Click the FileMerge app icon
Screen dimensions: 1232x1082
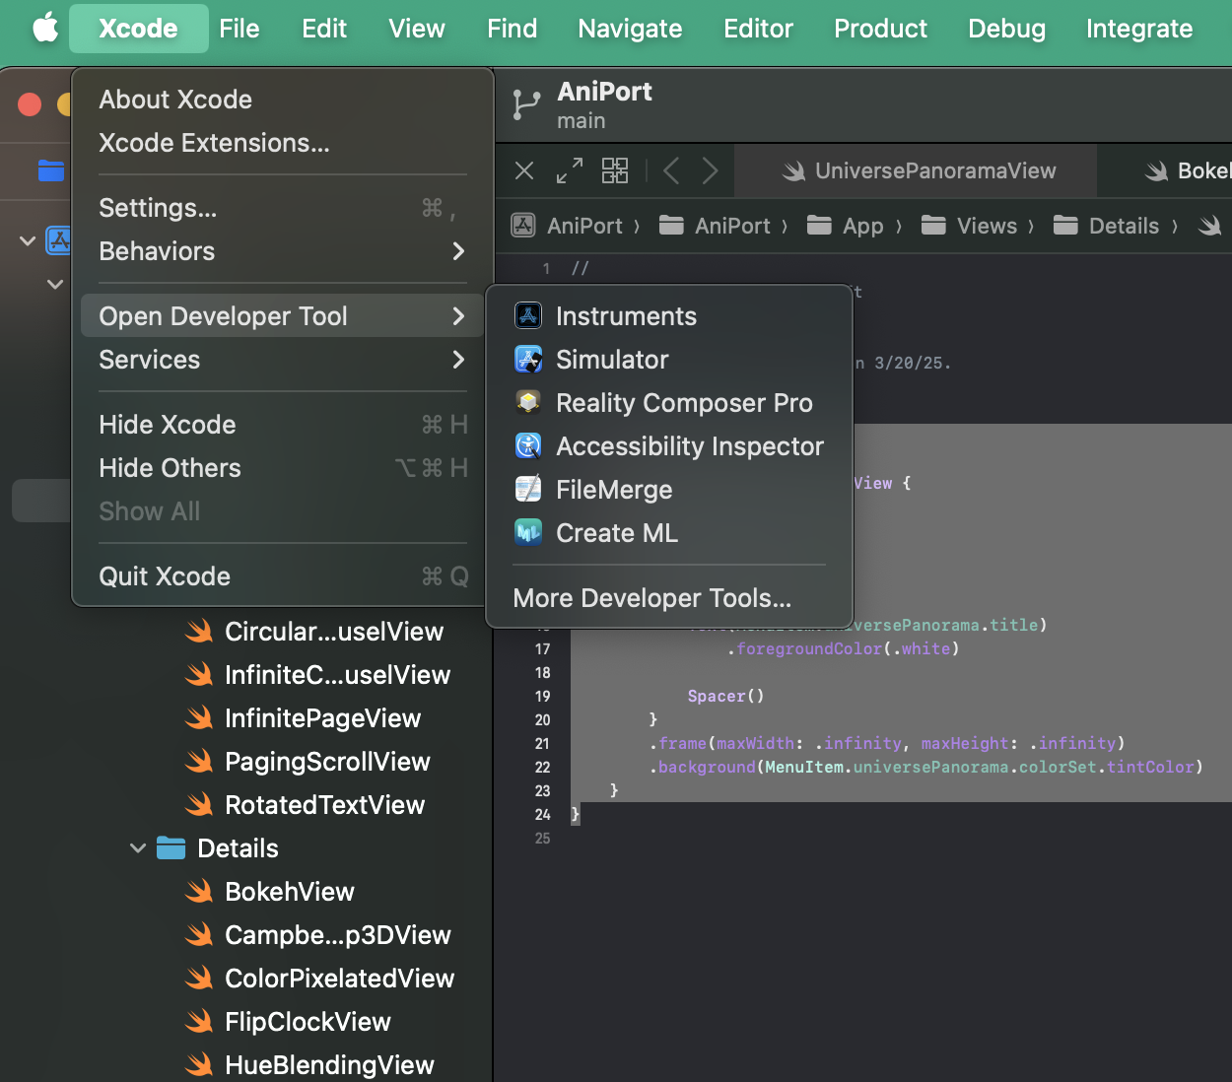pos(528,489)
